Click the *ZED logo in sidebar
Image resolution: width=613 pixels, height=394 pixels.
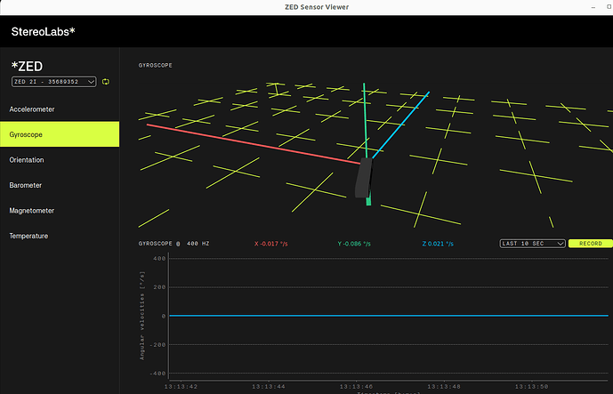pyautogui.click(x=27, y=66)
